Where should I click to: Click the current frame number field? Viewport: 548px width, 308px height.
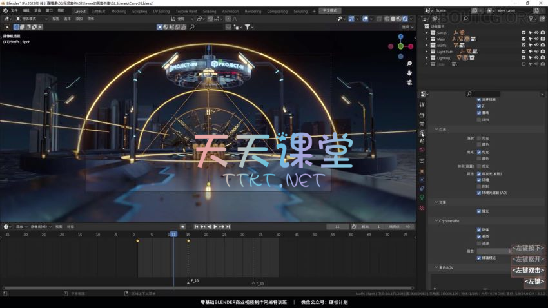(337, 227)
